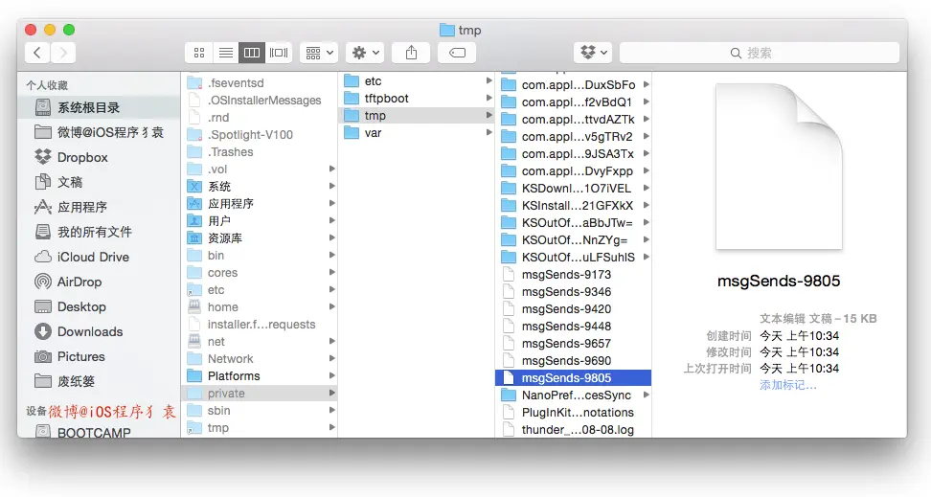Open 应用程序 in the sidebar
The width and height of the screenshot is (931, 497).
pyautogui.click(x=99, y=207)
